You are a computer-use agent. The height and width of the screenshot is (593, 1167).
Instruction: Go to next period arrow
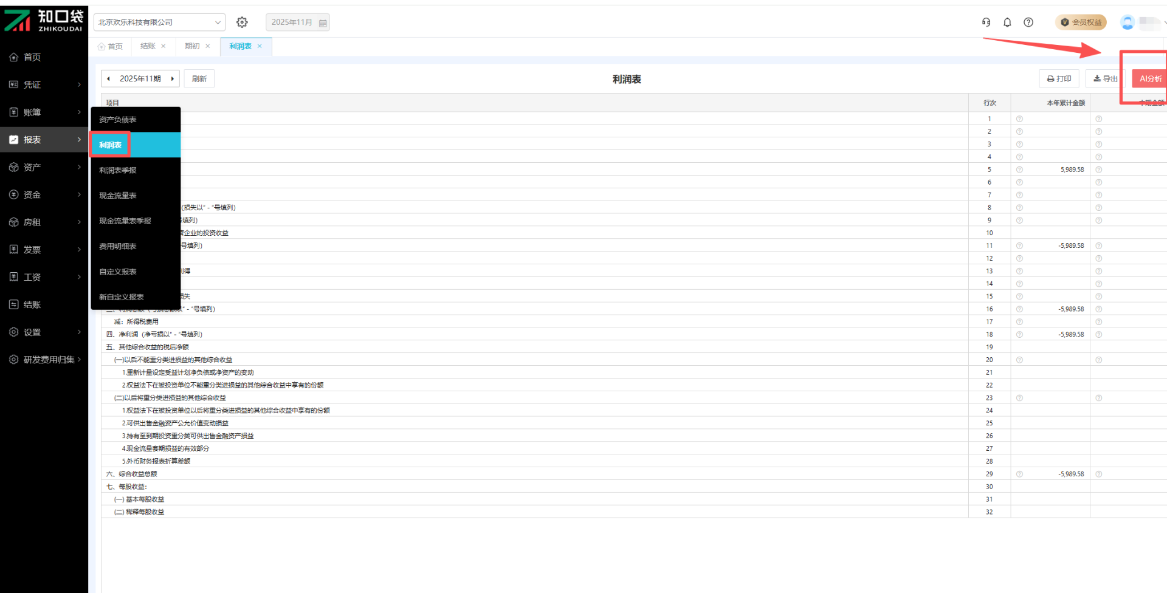click(x=173, y=79)
